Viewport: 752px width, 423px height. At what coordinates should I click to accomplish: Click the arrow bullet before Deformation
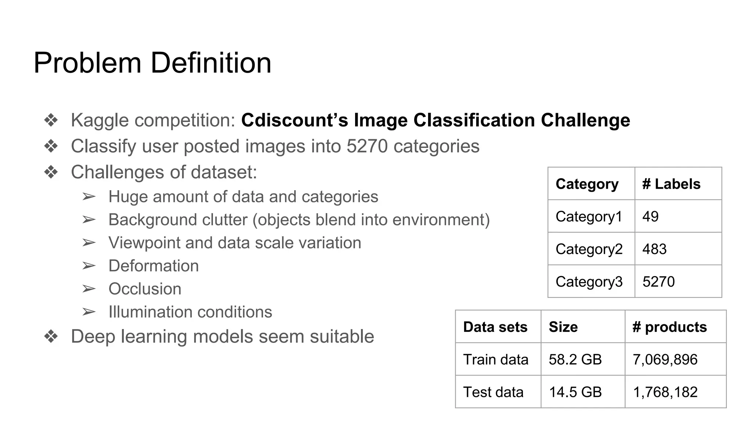pos(89,266)
